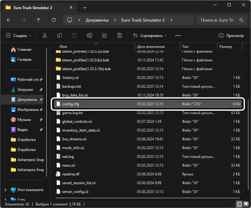Switch to large thumbnails view in status bar

pos(245,204)
